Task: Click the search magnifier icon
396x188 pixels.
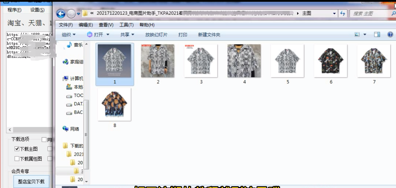Action: pyautogui.click(x=394, y=13)
